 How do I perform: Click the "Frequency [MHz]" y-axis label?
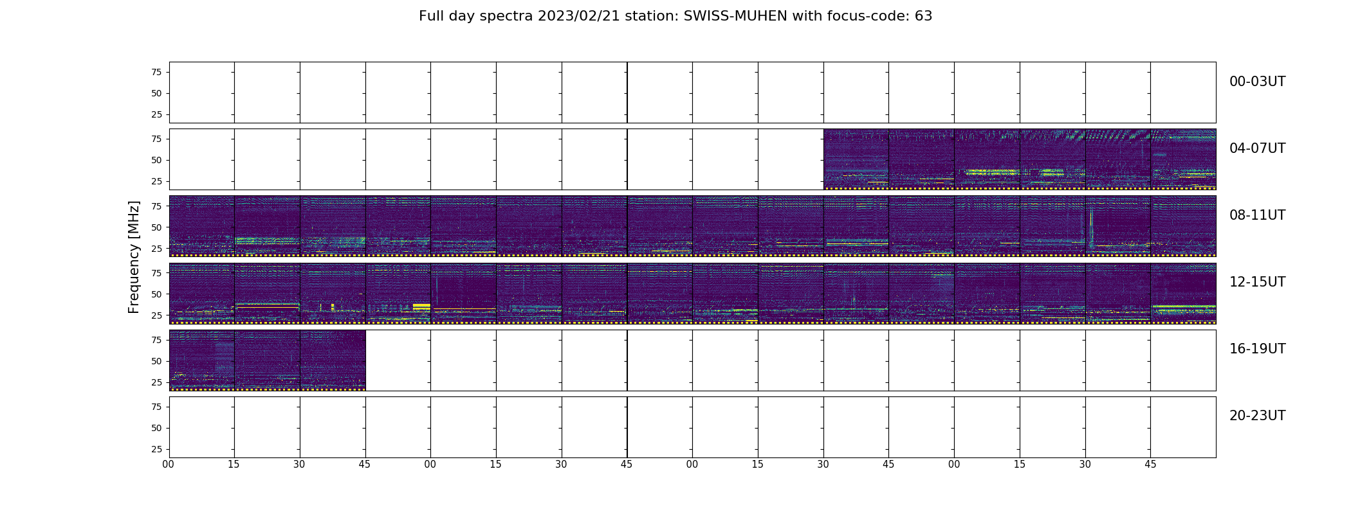(134, 257)
